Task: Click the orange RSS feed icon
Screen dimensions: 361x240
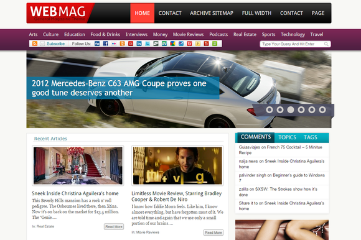Action: pyautogui.click(x=35, y=44)
